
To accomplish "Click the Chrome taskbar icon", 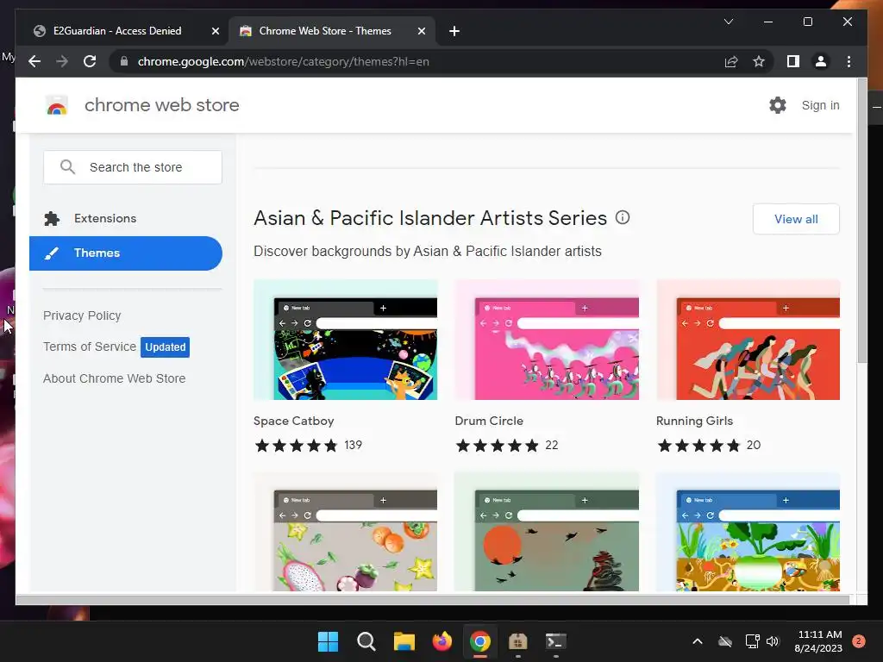I will [479, 641].
